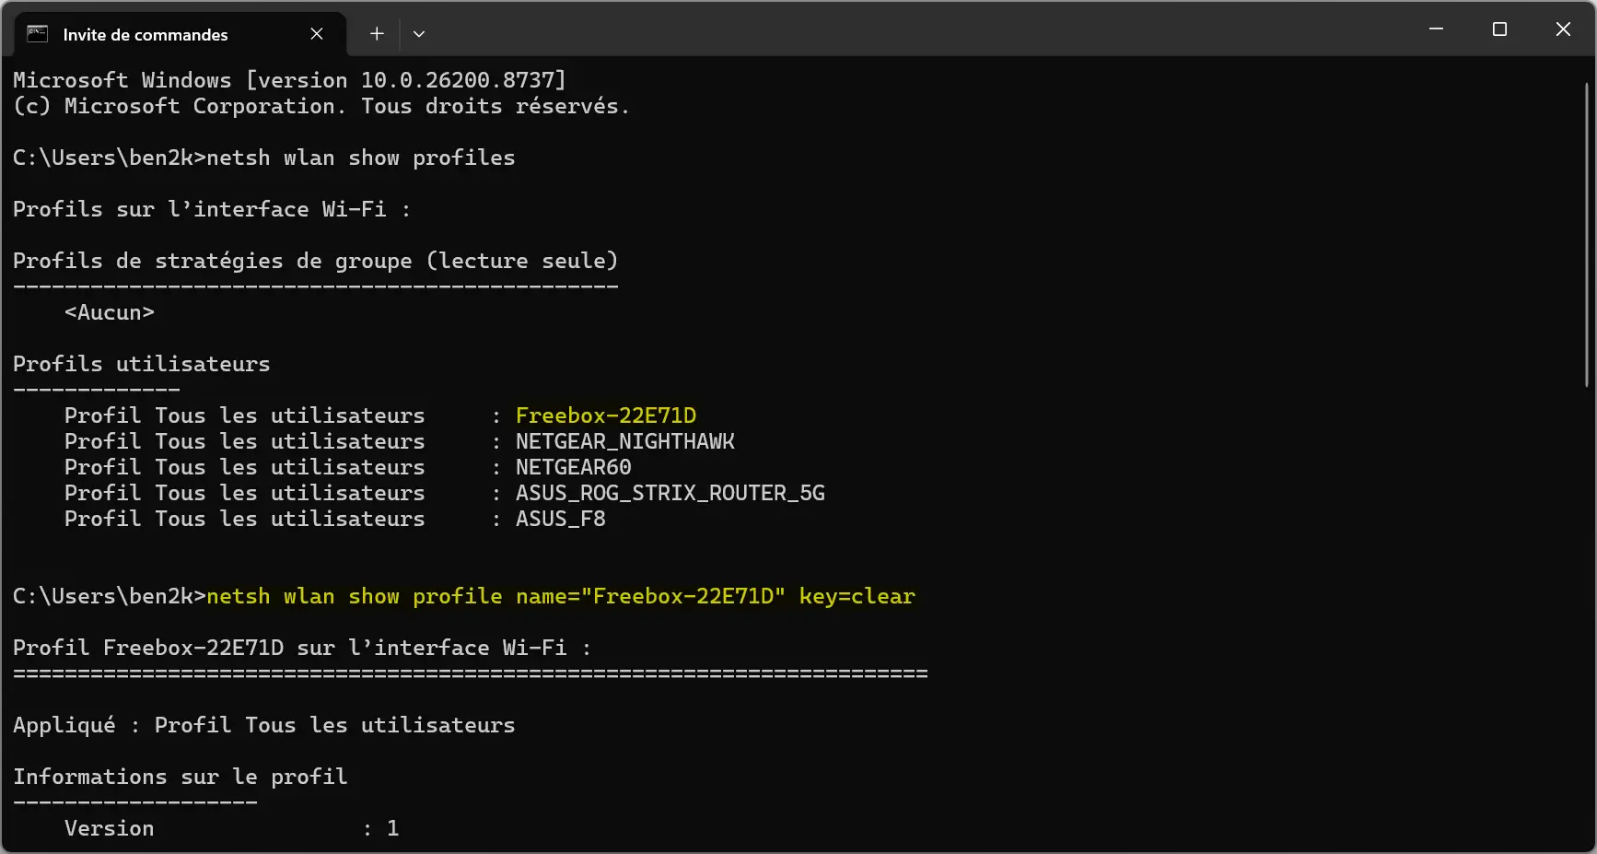This screenshot has width=1597, height=854.
Task: Click the ASUS_F8 profile name
Action: coord(560,519)
